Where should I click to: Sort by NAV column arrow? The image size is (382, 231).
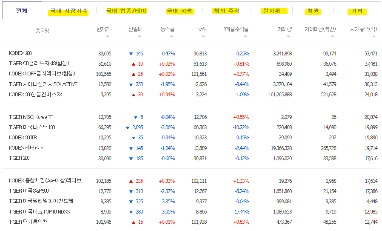203,36
